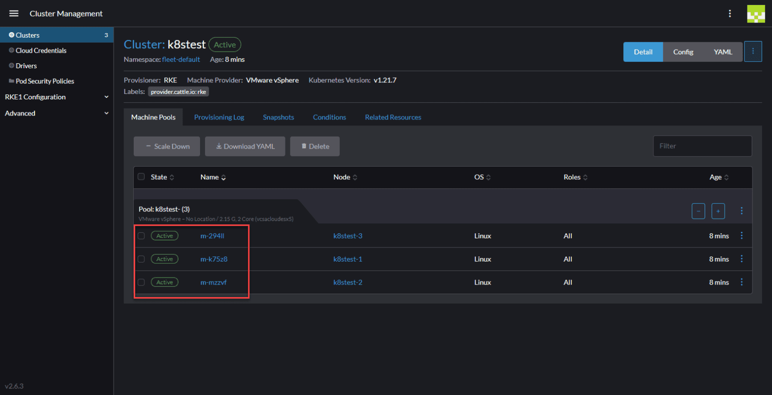Check the checkbox for machine m-294ll
This screenshot has height=395, width=772.
pyautogui.click(x=141, y=235)
